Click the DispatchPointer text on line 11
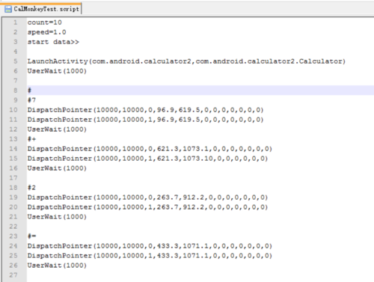Viewport: 374px width, 282px height. point(145,120)
